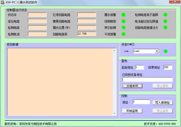181x127 pixels.
Task: Click the 干扰报警 green indicator light
Action: [123, 34]
